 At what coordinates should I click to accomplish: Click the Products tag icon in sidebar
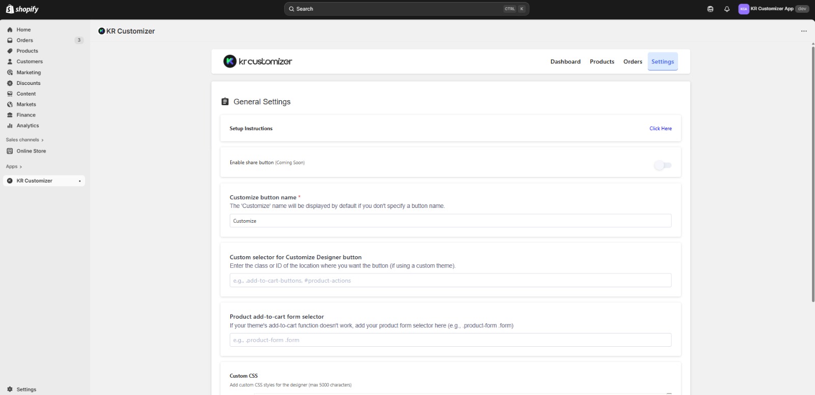(x=10, y=51)
